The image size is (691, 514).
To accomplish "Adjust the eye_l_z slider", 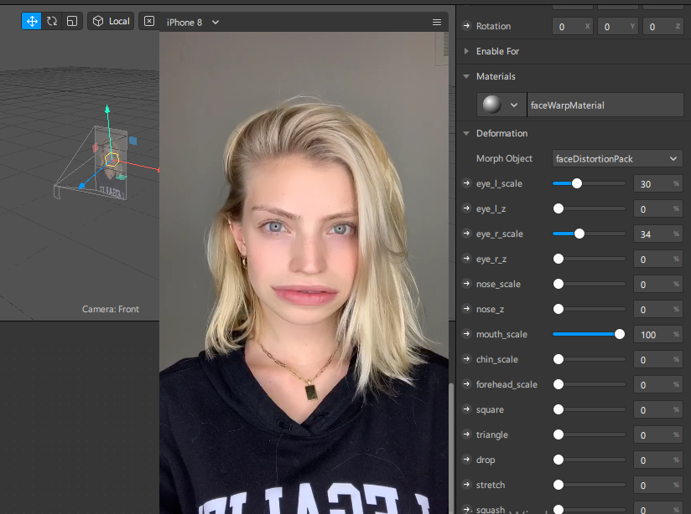I will [590, 208].
